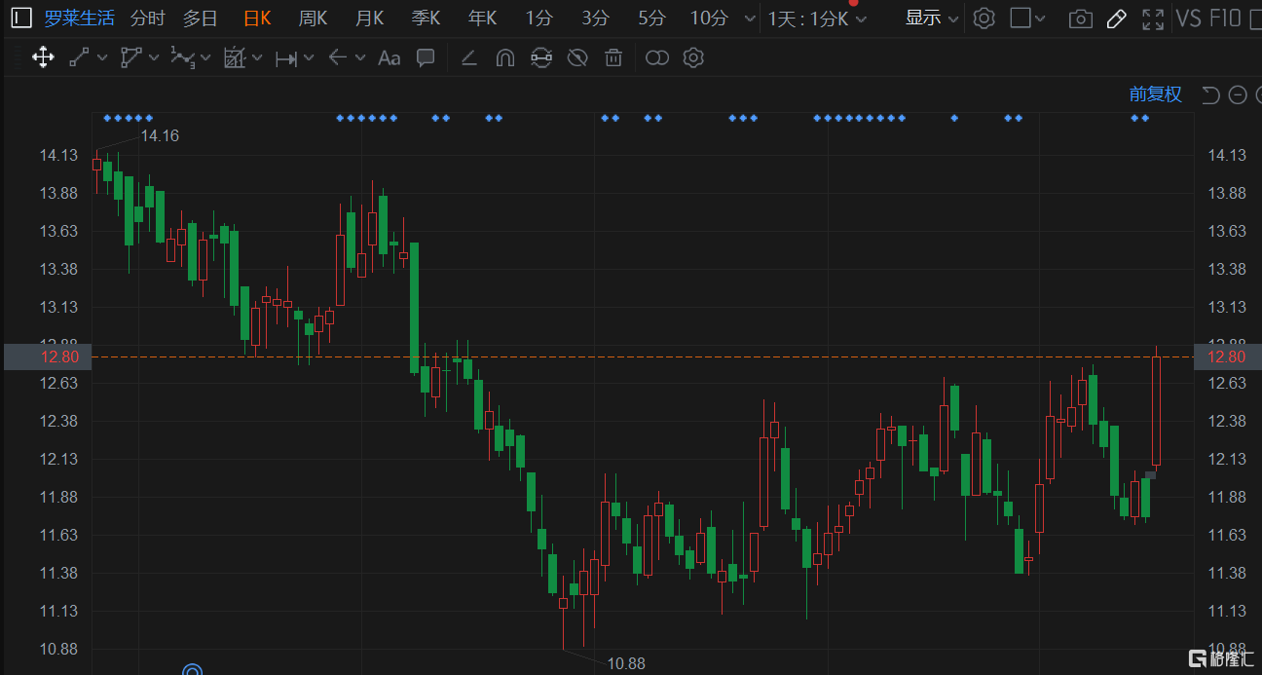Delete drawings with the trash icon
This screenshot has width=1262, height=675.
click(x=613, y=58)
